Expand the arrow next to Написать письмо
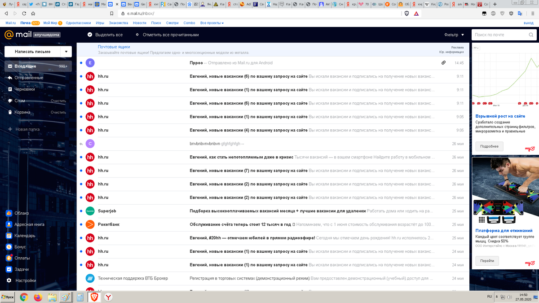Image resolution: width=539 pixels, height=303 pixels. click(66, 52)
